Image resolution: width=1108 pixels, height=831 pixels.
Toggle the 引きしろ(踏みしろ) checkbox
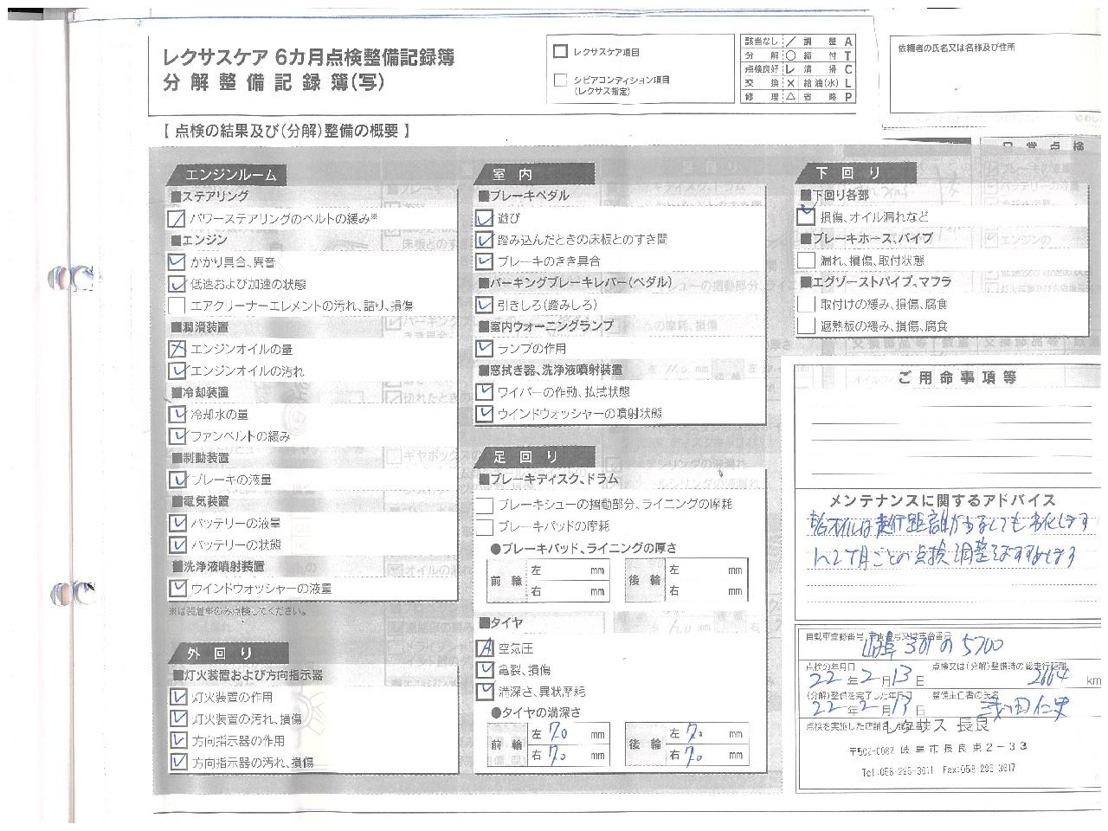click(484, 305)
